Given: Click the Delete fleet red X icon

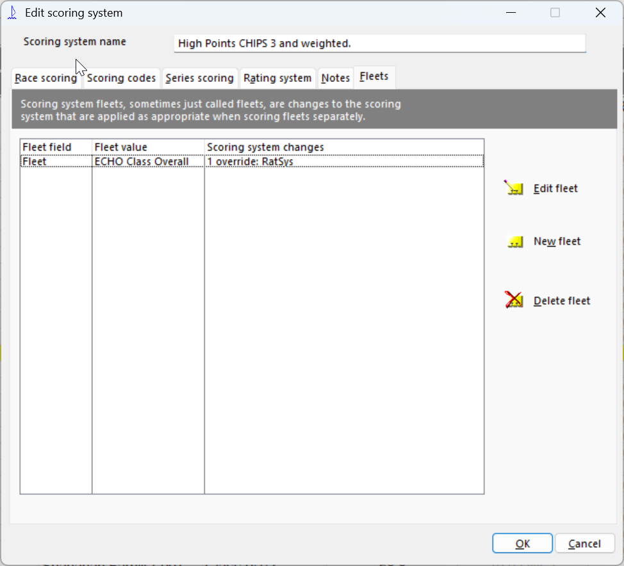Looking at the screenshot, I should point(514,300).
